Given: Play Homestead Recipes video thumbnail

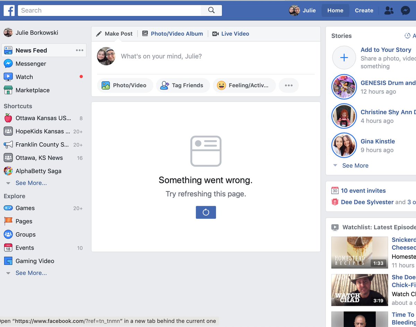Looking at the screenshot, I should pyautogui.click(x=359, y=253).
